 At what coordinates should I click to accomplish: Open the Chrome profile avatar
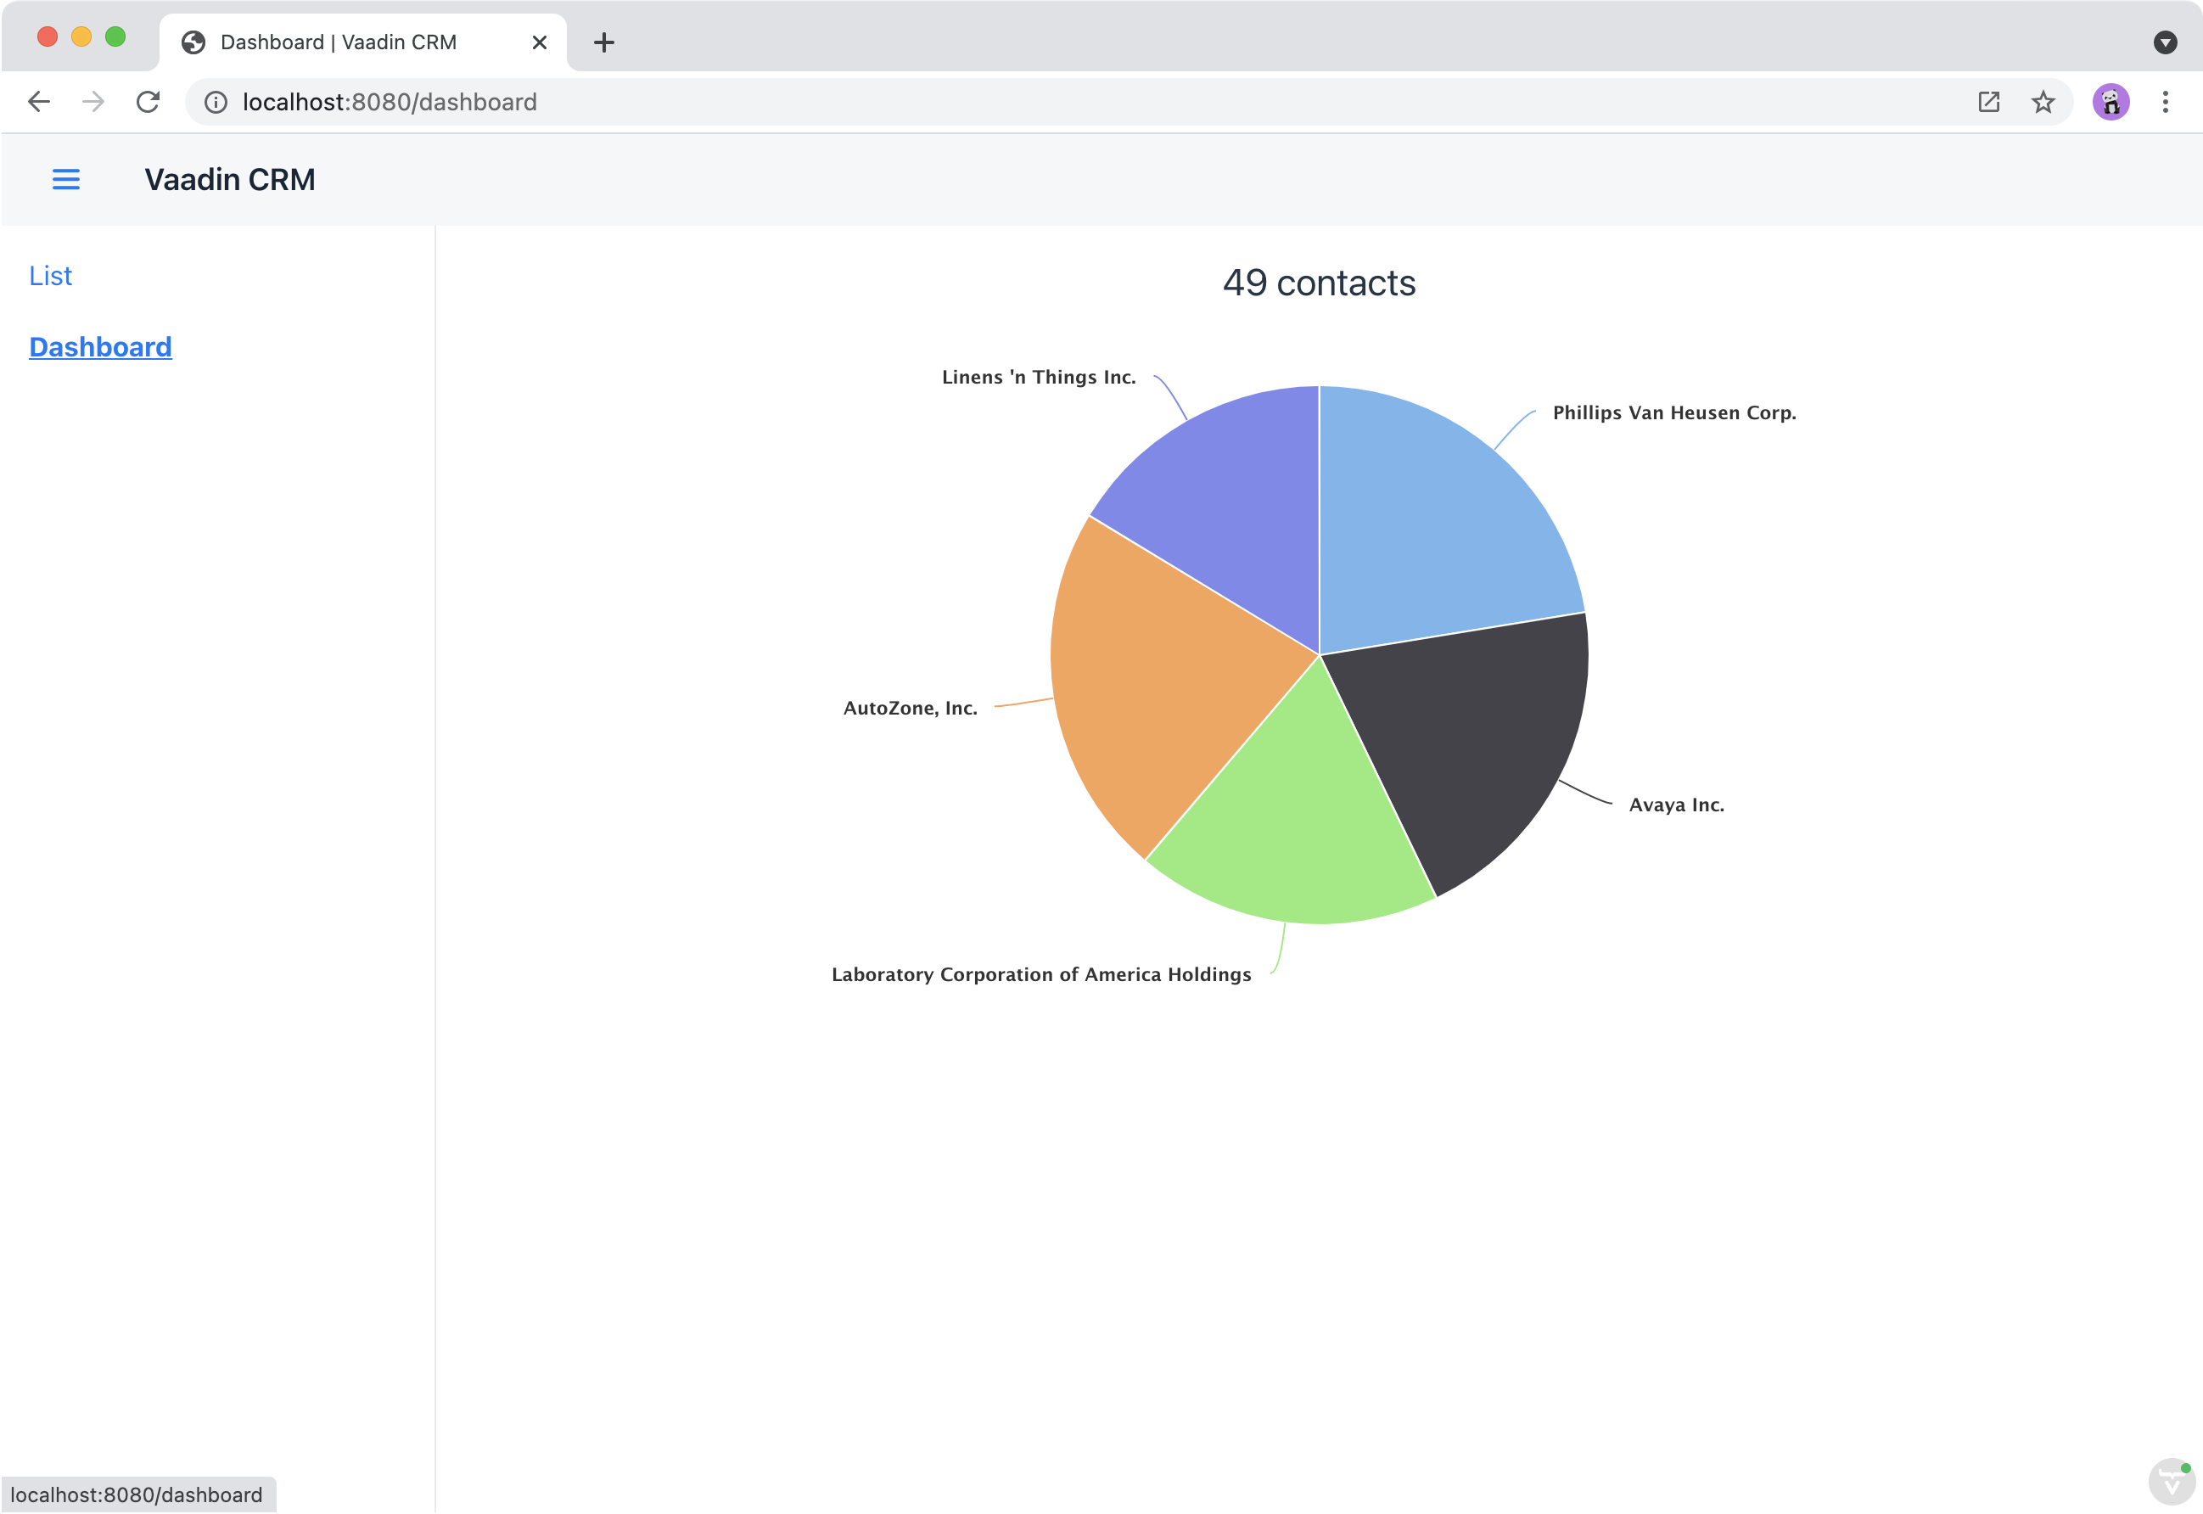(2111, 102)
